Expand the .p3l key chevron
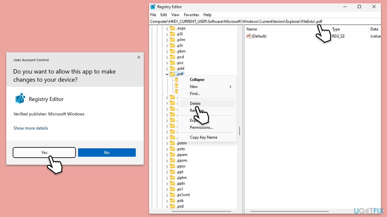Image resolution: width=387 pixels, height=217 pixels. click(x=167, y=34)
